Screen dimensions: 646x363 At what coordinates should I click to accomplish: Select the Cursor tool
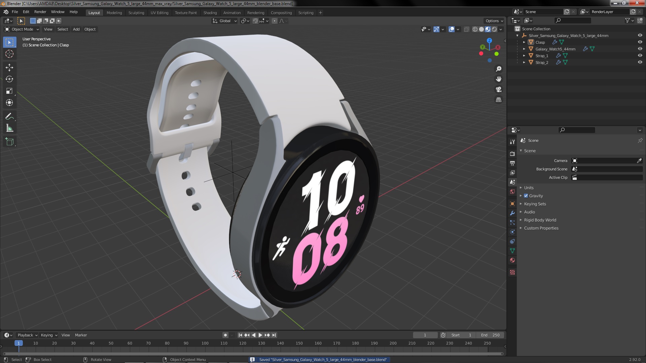(9, 54)
